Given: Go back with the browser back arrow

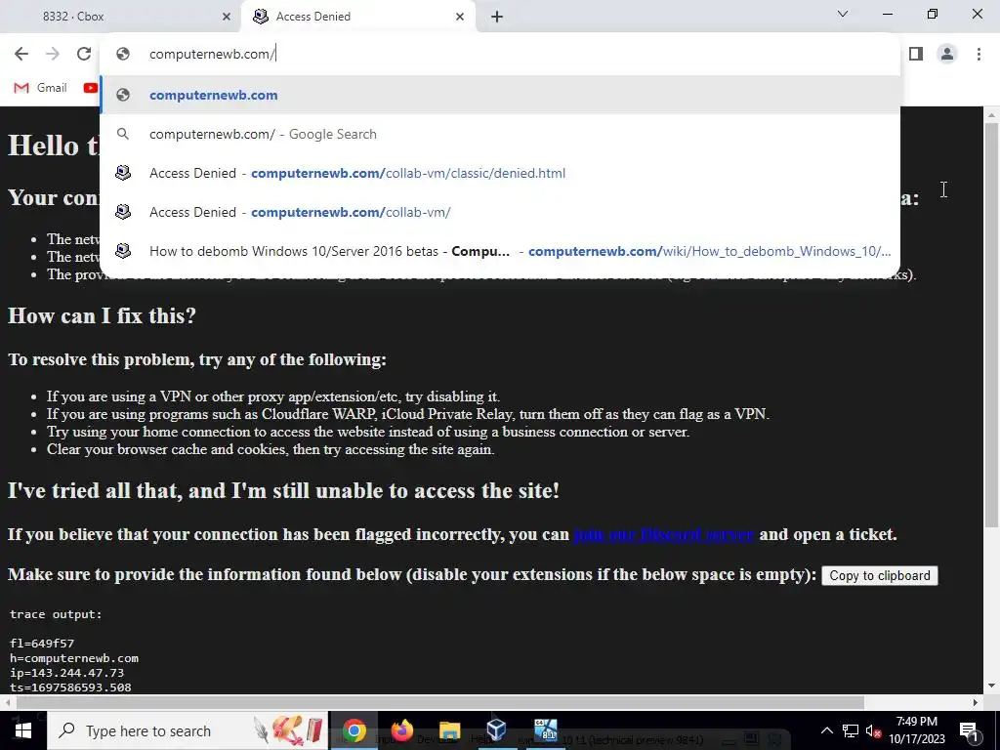Looking at the screenshot, I should [21, 55].
